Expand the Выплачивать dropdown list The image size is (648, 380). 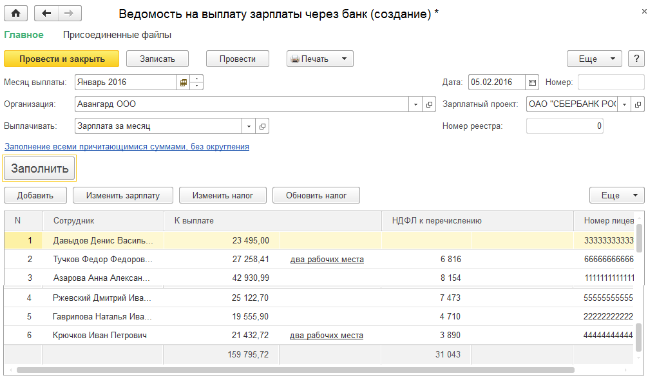tap(249, 126)
